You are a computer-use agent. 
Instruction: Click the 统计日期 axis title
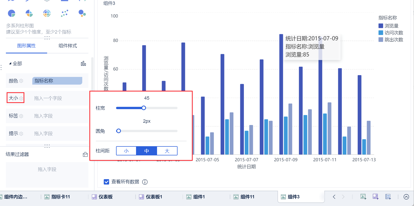[x=246, y=167]
